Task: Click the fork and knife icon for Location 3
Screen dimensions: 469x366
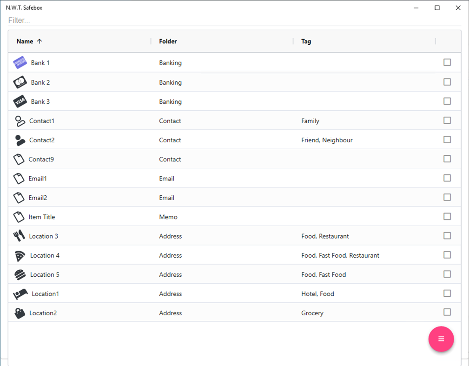Action: point(19,236)
